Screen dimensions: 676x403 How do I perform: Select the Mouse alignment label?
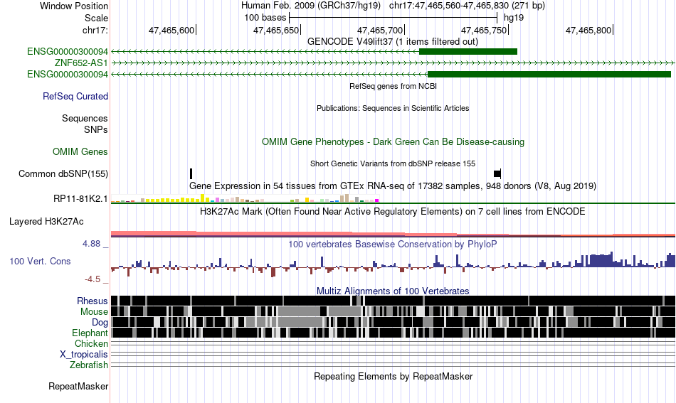(x=94, y=312)
